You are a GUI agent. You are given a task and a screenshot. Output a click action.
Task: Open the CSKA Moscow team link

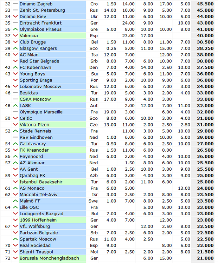[x=35, y=99]
